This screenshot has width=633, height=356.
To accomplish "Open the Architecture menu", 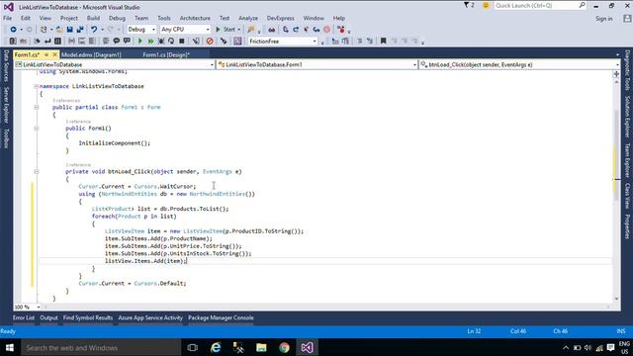I will coord(195,18).
